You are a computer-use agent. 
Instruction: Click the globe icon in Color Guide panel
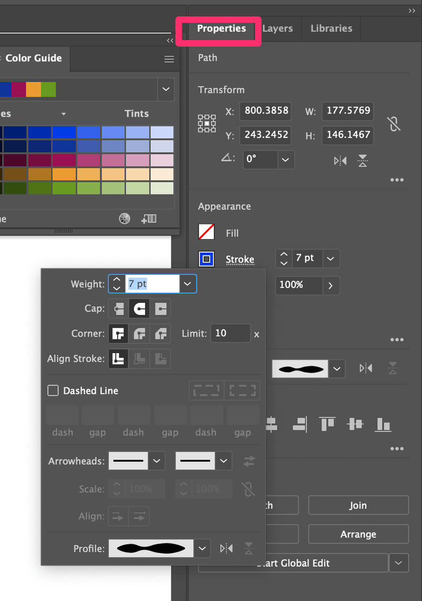tap(124, 218)
